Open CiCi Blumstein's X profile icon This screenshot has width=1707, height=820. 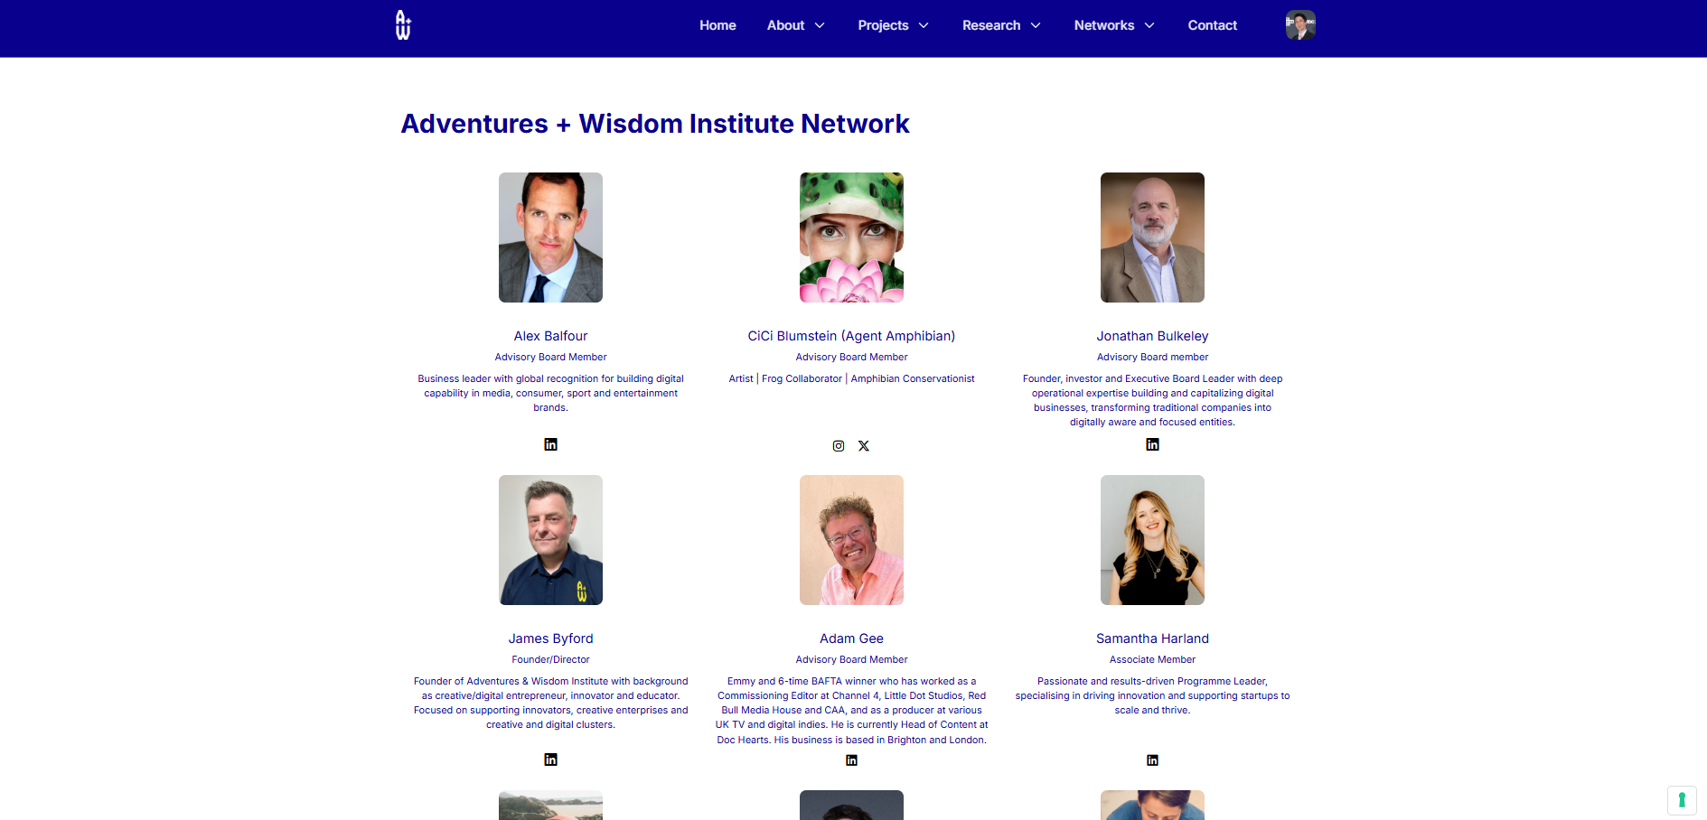point(864,446)
